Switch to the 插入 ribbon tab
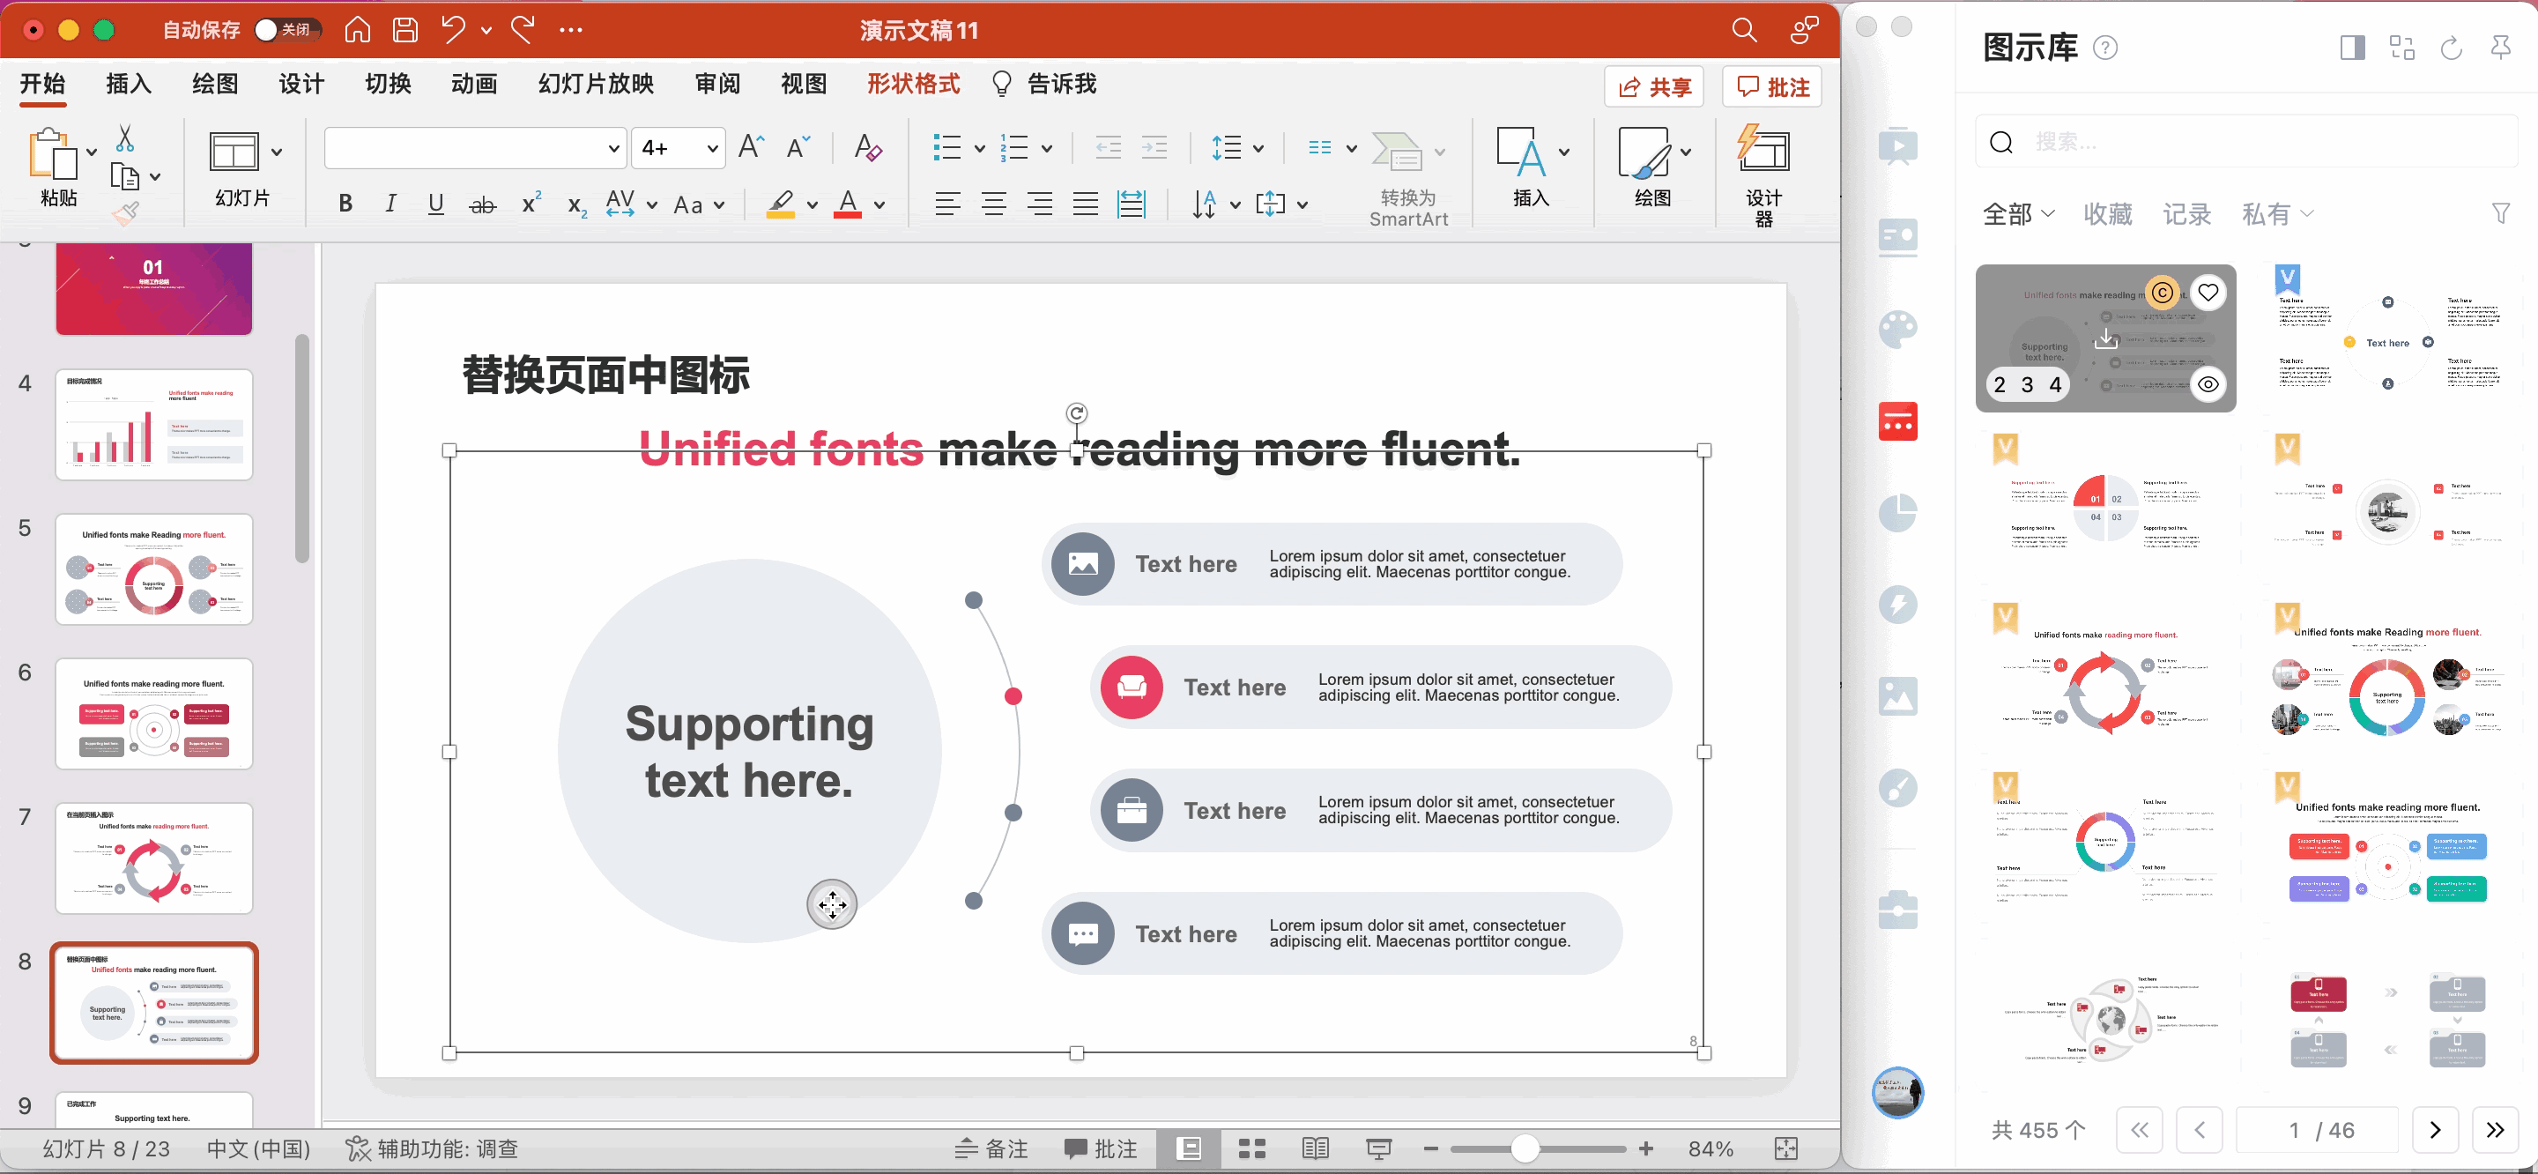The width and height of the screenshot is (2538, 1174). tap(128, 84)
